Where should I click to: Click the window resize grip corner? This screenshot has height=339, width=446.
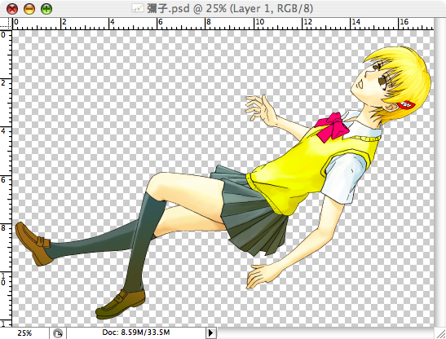(440, 333)
